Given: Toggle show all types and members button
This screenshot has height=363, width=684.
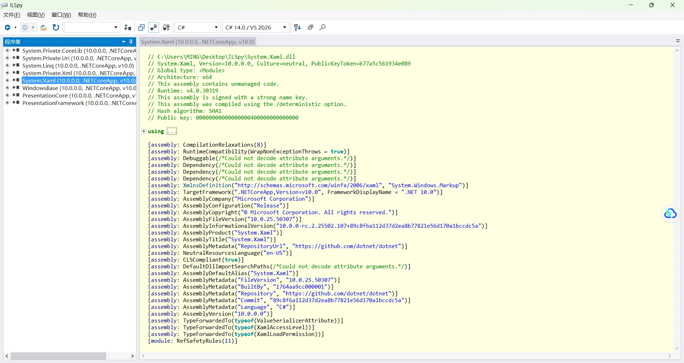Looking at the screenshot, I should [x=166, y=27].
